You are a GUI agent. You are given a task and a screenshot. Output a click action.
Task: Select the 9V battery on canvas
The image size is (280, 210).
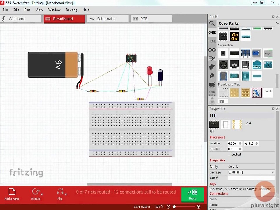click(x=55, y=65)
